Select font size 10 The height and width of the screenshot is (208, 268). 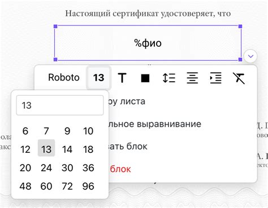click(x=88, y=131)
